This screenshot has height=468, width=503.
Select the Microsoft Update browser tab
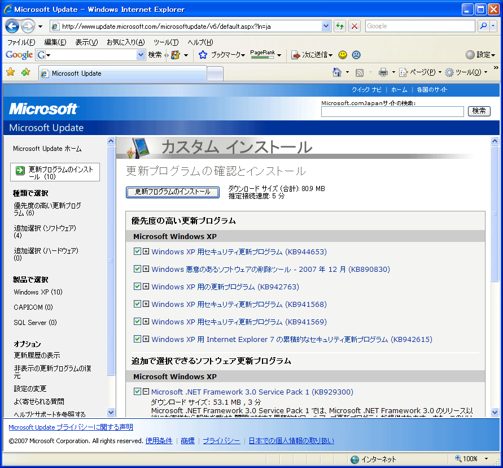(123, 73)
